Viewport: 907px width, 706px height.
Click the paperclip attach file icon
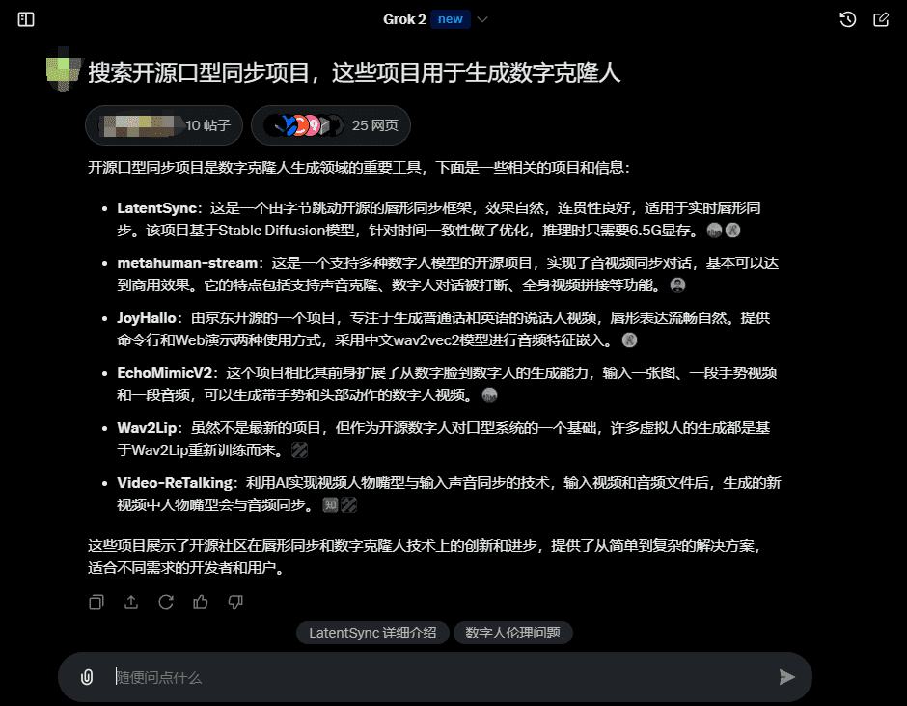pos(87,677)
